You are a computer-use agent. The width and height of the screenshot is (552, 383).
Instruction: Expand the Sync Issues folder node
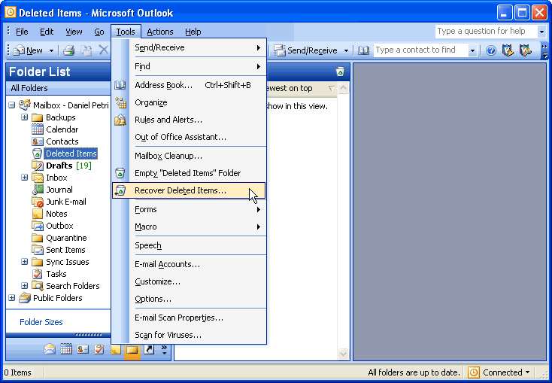(24, 261)
